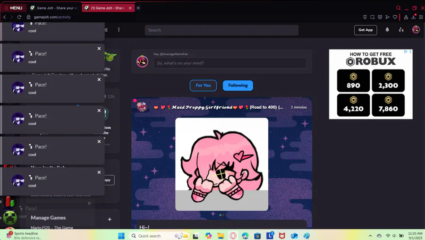Open the McAfee taskbar icon
The image size is (425, 240).
[x=282, y=236]
